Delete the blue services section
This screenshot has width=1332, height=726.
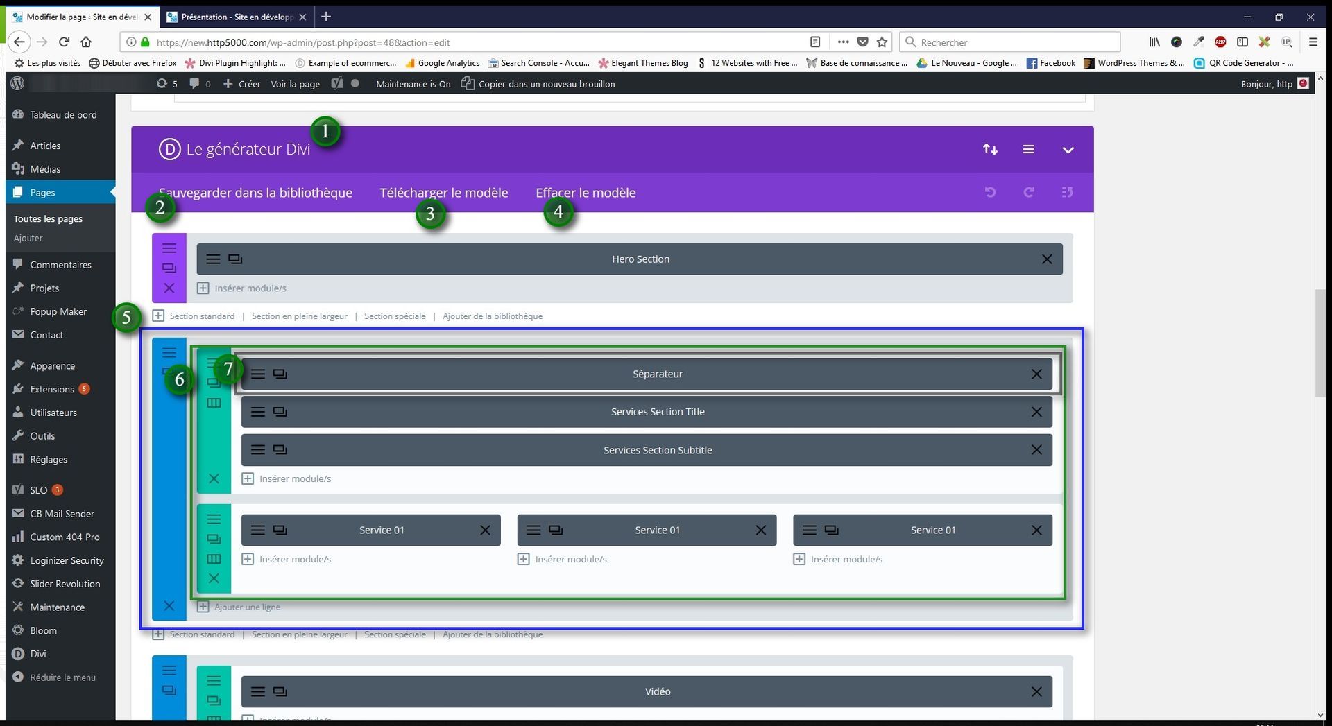169,606
